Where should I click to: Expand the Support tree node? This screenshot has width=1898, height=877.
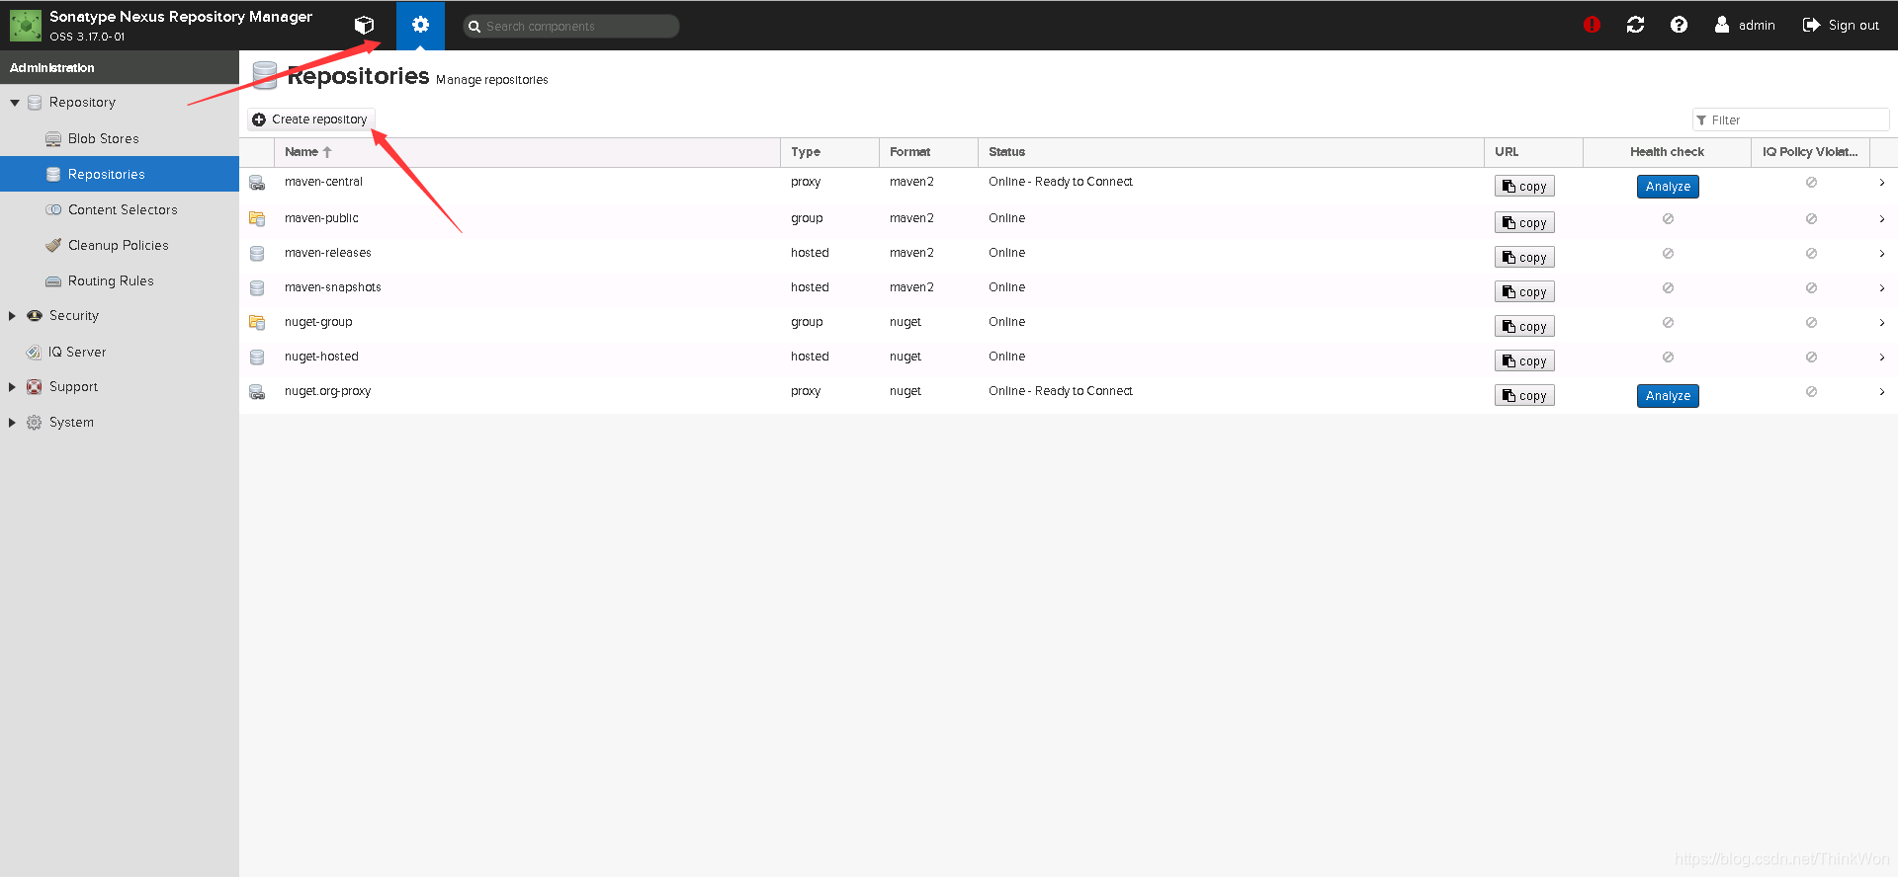click(12, 387)
